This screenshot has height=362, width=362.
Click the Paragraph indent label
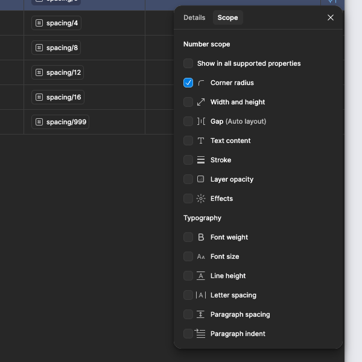(238, 334)
